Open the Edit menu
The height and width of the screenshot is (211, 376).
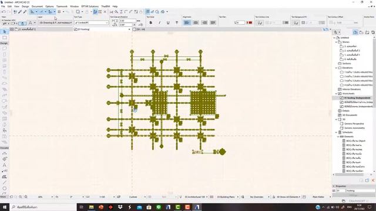(x=9, y=6)
